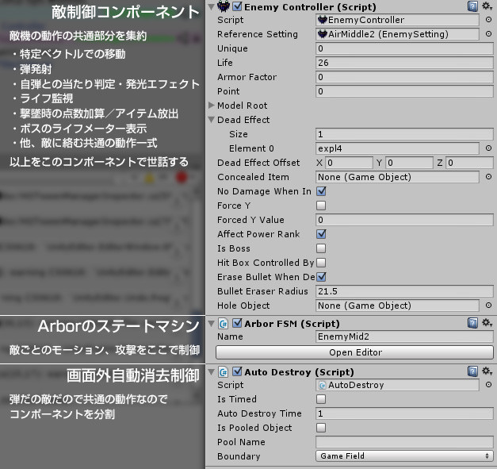
Task: Click the AirMiddle2 (EnemySetting) reference field
Action: click(x=397, y=34)
